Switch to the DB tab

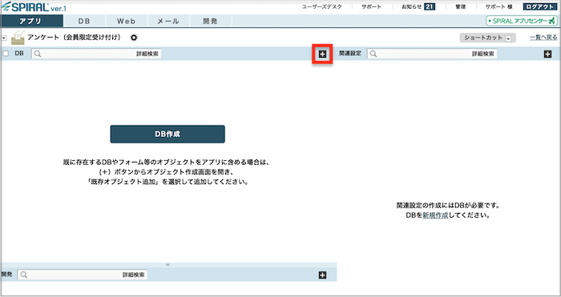click(x=84, y=21)
